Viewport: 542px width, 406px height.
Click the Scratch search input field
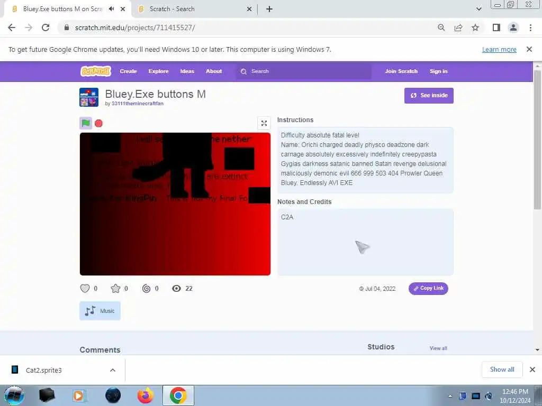point(303,71)
